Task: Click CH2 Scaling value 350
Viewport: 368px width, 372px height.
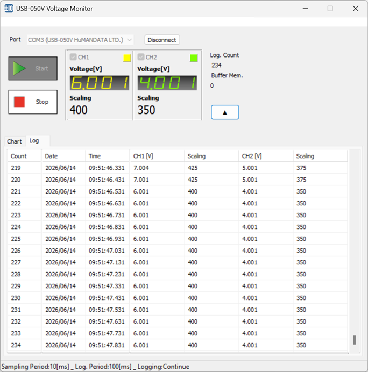Action: point(146,110)
